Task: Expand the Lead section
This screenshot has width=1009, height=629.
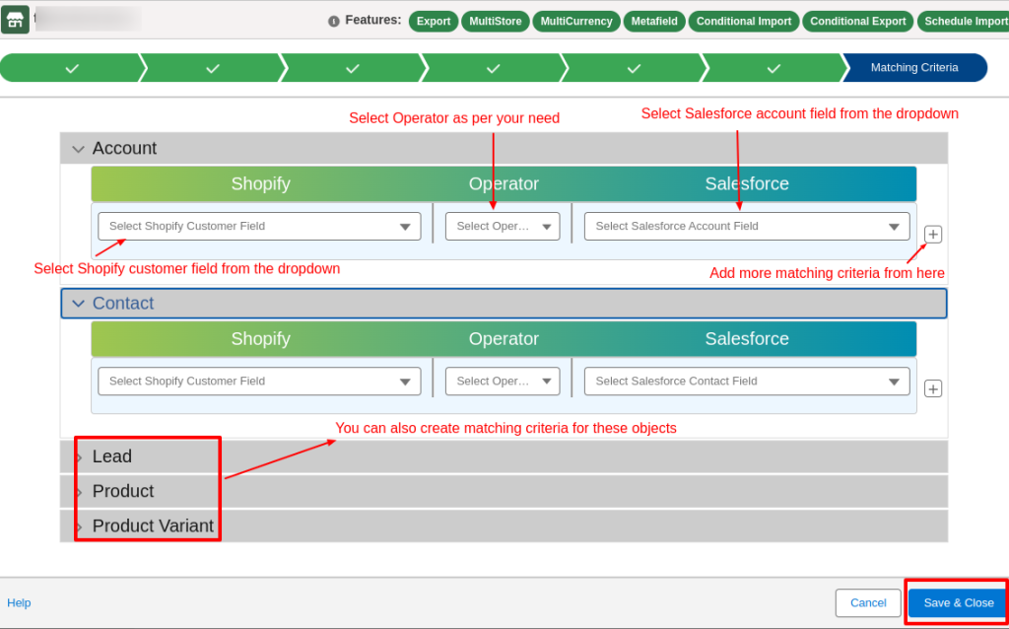Action: [x=504, y=456]
